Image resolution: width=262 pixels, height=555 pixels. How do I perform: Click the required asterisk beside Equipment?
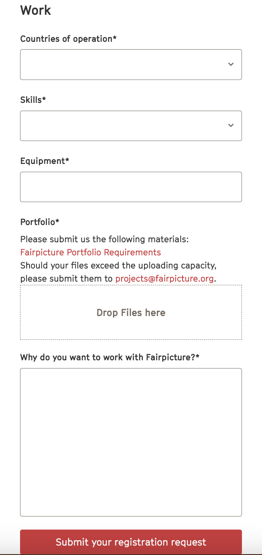click(67, 160)
